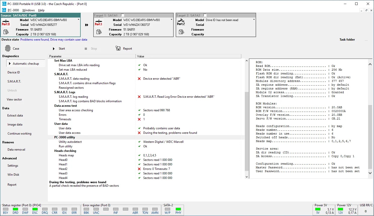Click the Report icon in the toolbar

pos(118,48)
